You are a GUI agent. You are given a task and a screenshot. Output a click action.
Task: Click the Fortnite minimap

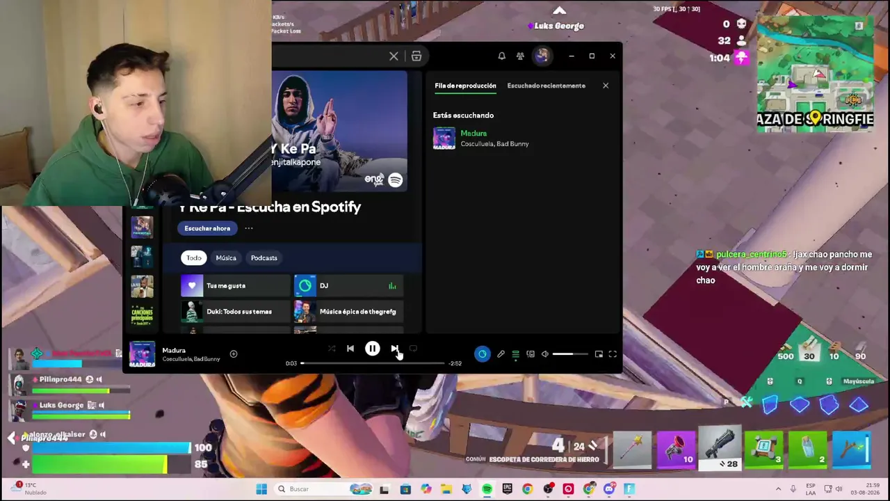click(815, 73)
